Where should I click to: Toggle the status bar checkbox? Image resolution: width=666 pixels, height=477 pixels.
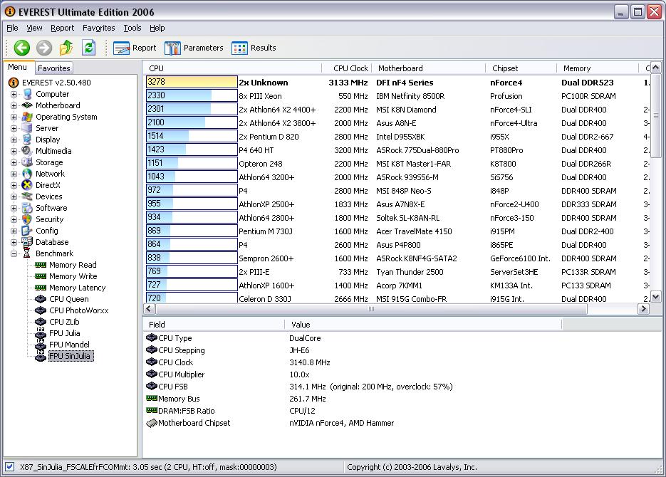(x=10, y=467)
